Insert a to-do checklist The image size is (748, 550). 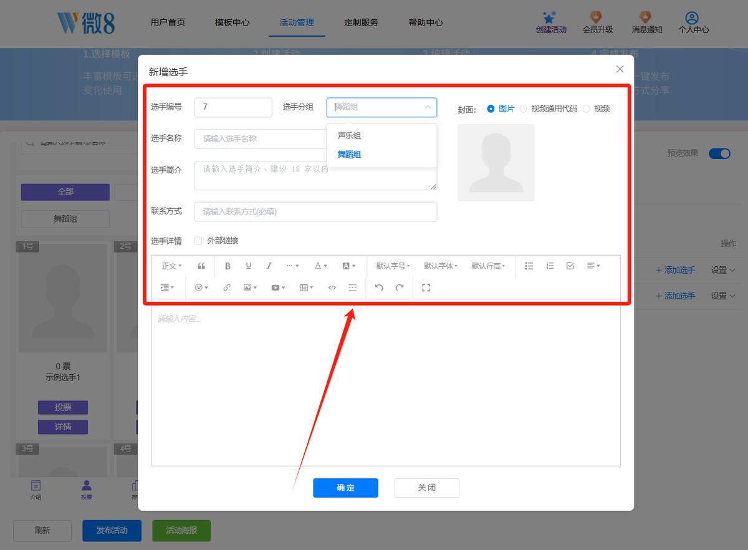pos(570,266)
